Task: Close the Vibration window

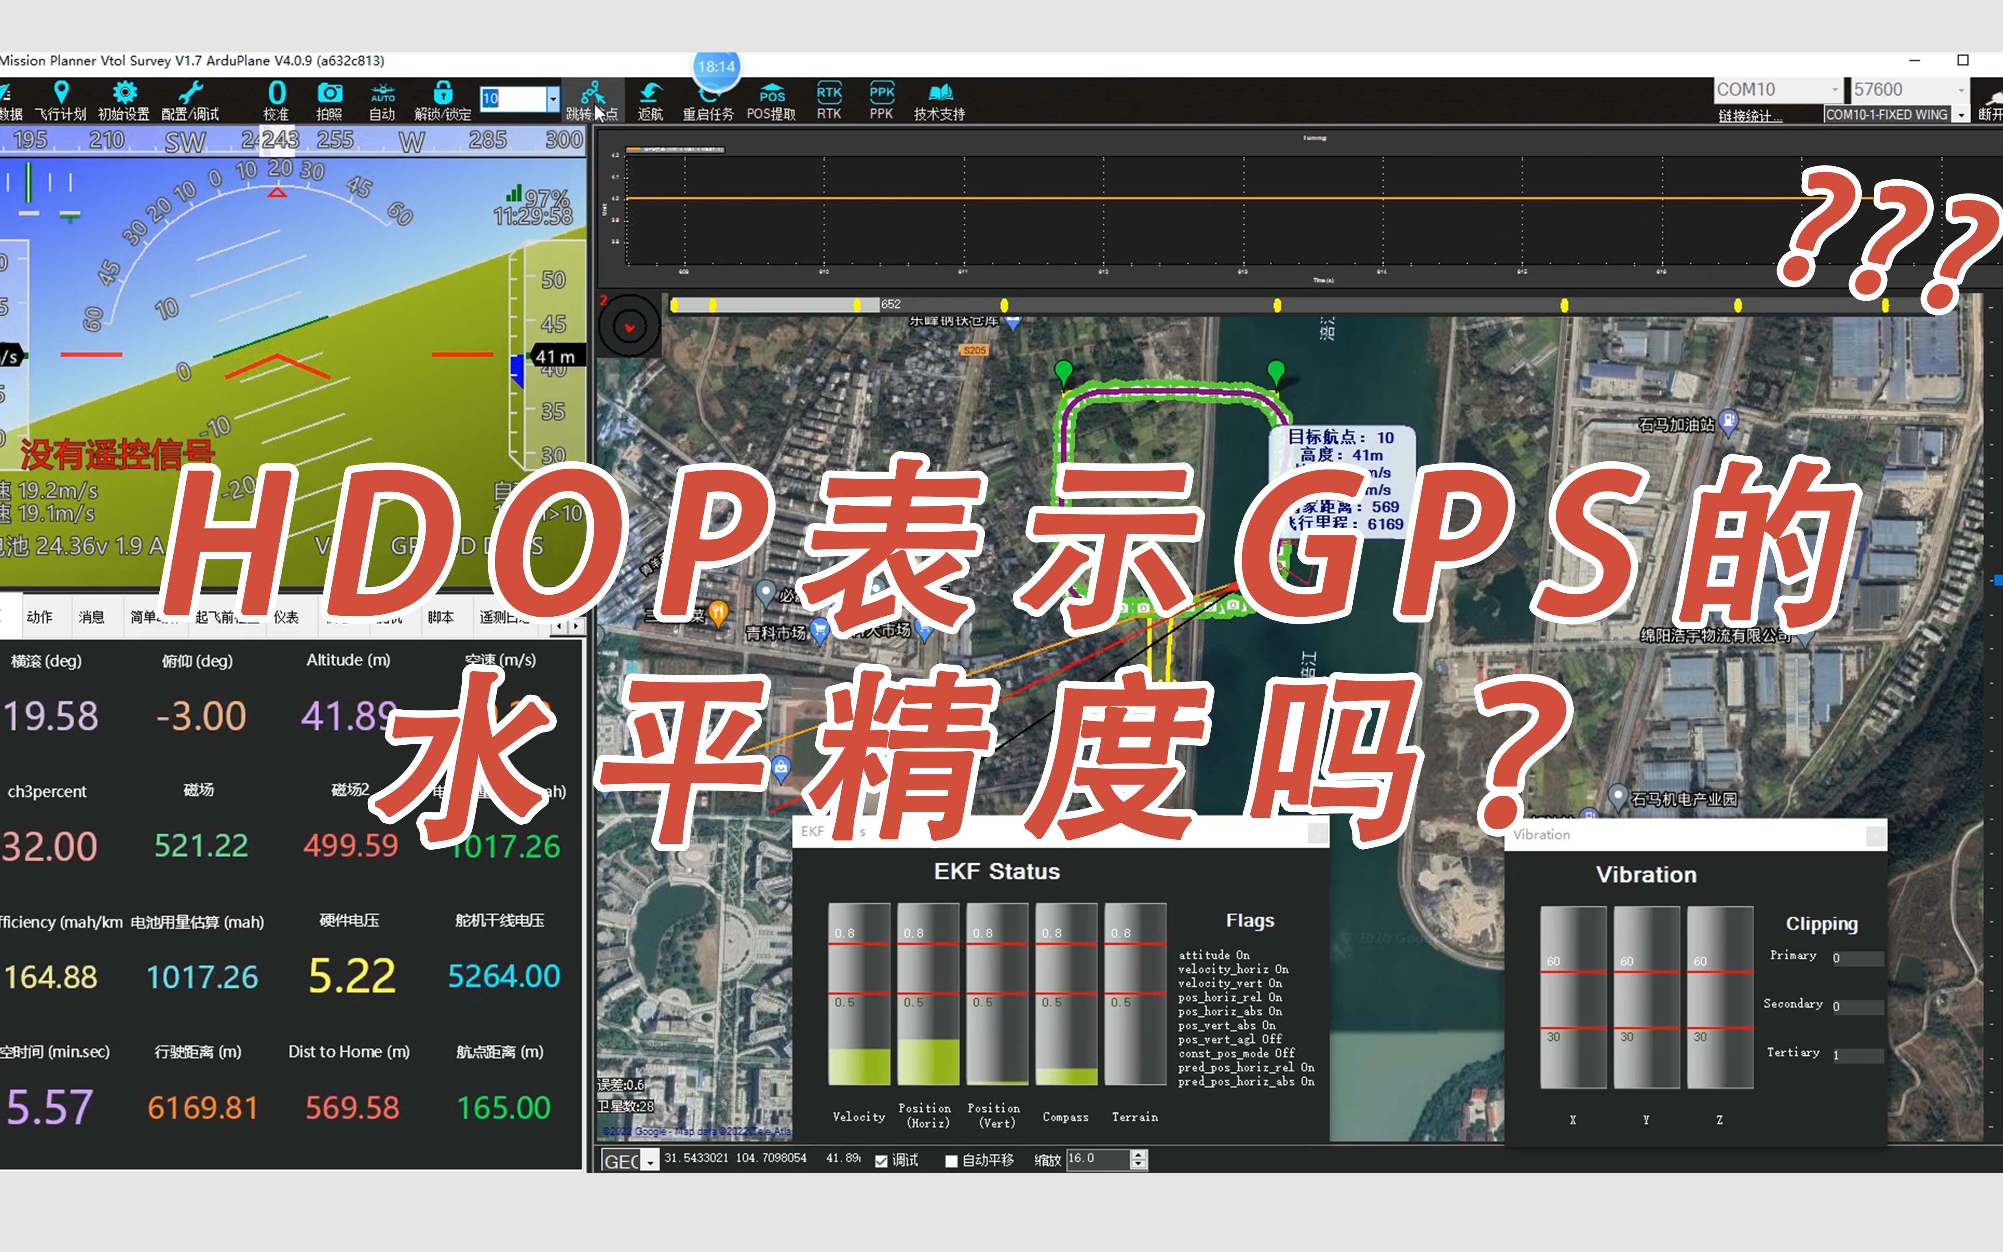Action: (x=1875, y=837)
